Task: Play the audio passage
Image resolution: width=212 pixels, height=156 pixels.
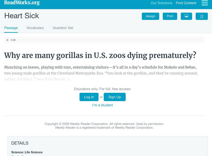Action: click(8, 40)
